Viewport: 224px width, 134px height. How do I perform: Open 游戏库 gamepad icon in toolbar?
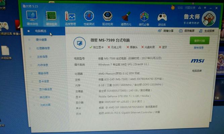[x=162, y=17]
